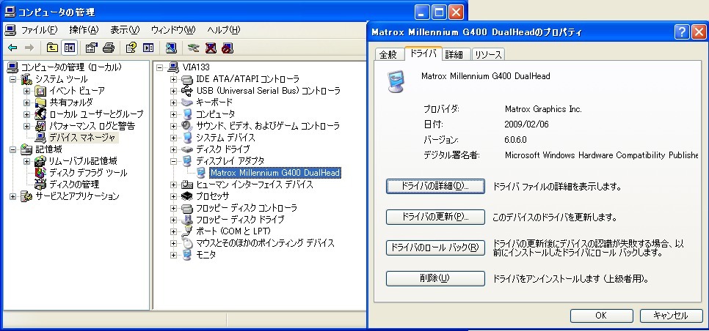Click the ドライバのロール バック(R) button

[x=435, y=248]
